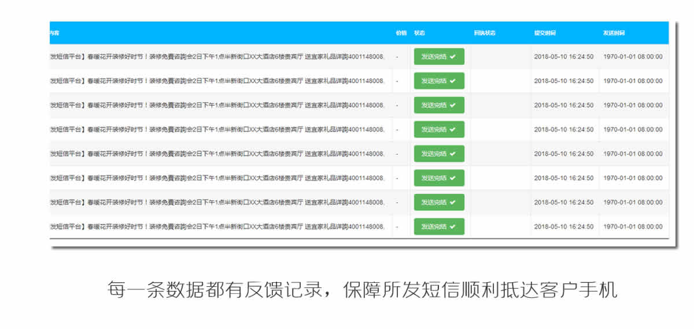This screenshot has width=694, height=329.
Task: Click the empty 回执状态 cell in the third row
Action: (500, 105)
